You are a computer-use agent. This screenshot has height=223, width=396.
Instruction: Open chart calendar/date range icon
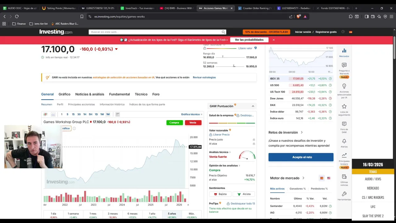(118, 114)
